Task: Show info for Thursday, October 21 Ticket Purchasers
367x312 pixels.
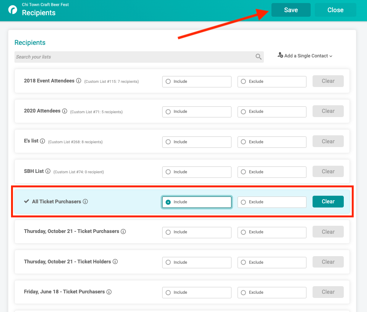Action: tap(123, 231)
